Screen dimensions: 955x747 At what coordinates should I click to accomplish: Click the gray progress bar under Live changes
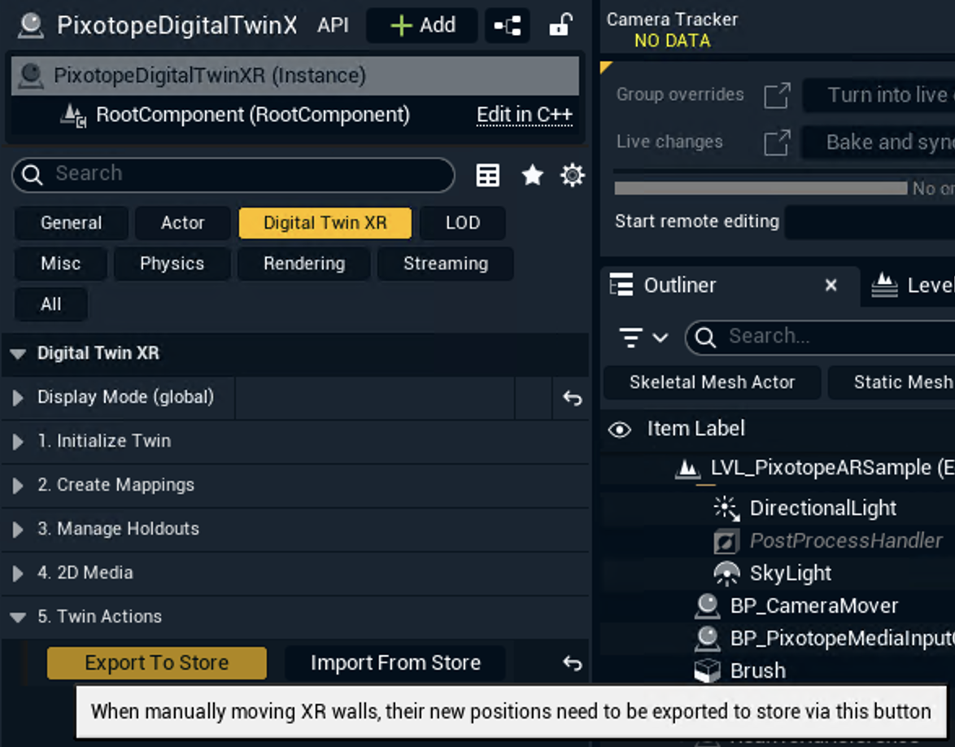761,188
